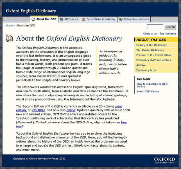This screenshot has height=169, width=181.
Task: Open Preface to the Third Edition
Action: click(x=153, y=55)
